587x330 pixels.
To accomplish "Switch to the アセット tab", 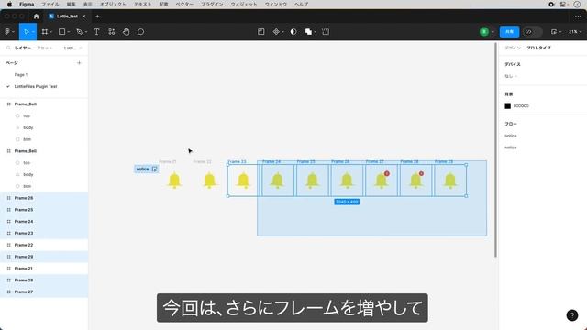I will 44,48.
